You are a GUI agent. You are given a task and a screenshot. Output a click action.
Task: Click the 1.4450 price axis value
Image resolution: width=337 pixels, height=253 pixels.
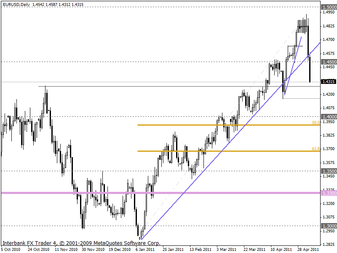(329, 67)
